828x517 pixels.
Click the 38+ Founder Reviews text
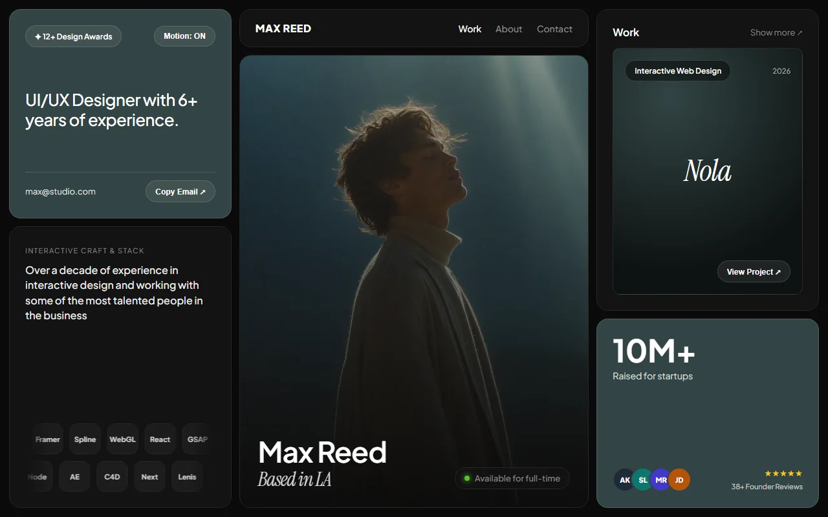(767, 487)
